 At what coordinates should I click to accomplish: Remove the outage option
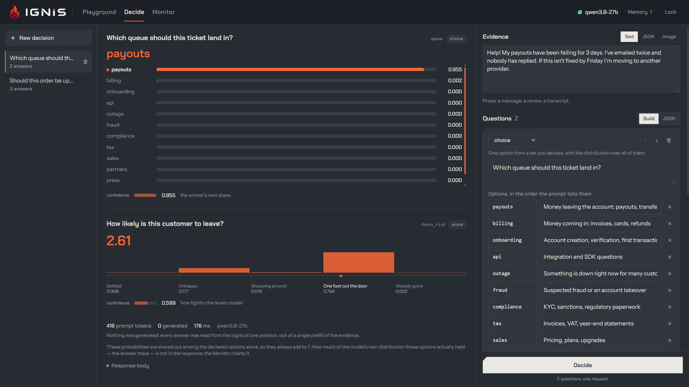pos(670,274)
